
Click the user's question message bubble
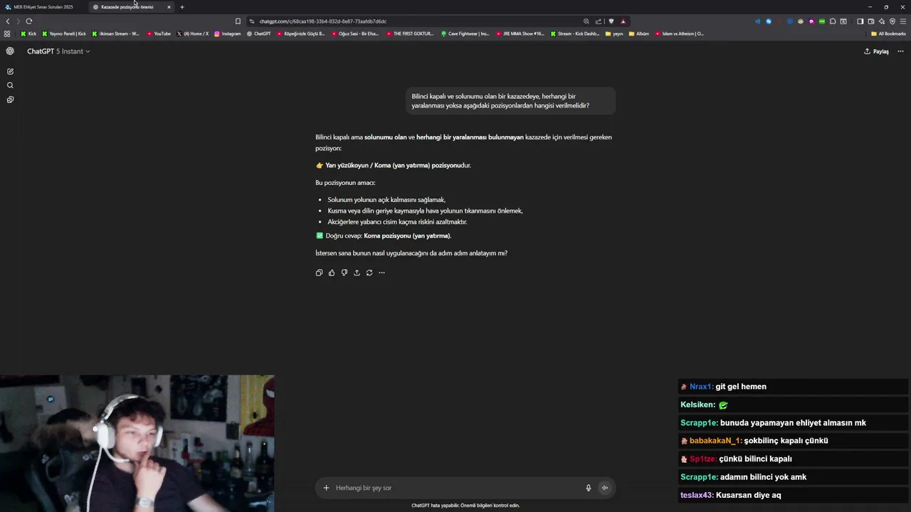[510, 101]
